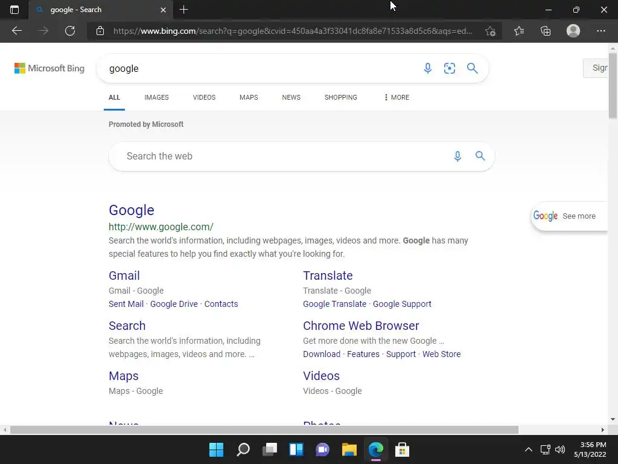Open the Contacts link

(x=221, y=304)
